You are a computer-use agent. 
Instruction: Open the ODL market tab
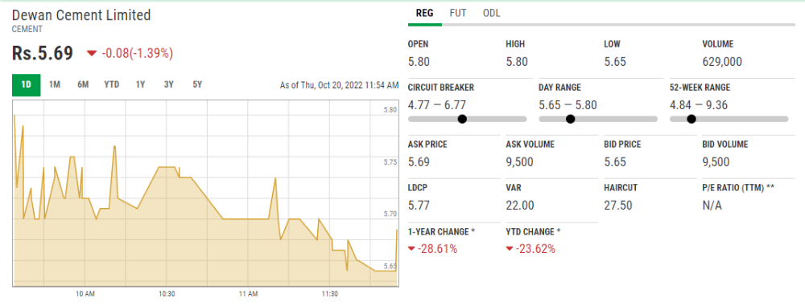click(491, 14)
